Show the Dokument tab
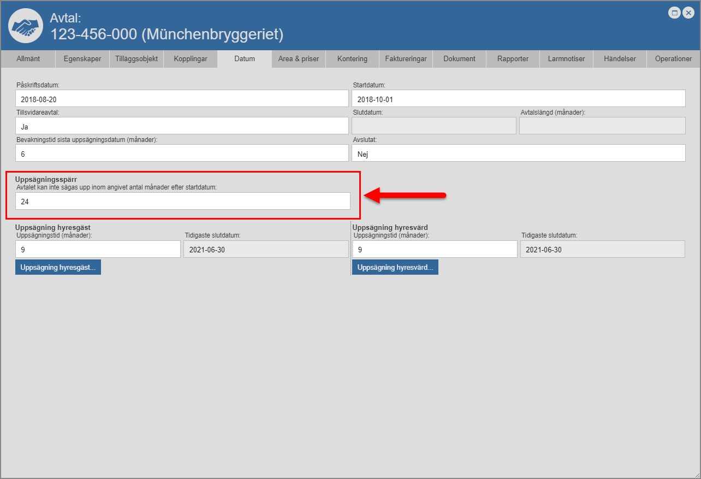This screenshot has width=701, height=479. (459, 59)
